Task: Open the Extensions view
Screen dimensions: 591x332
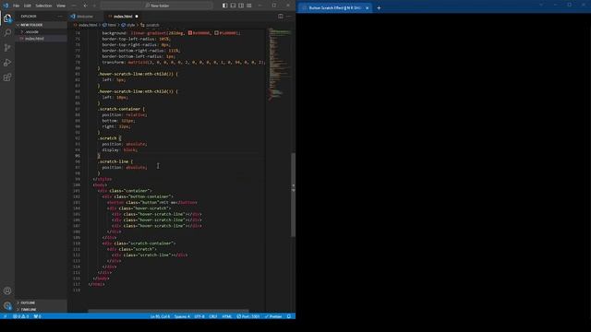Action: [7, 77]
